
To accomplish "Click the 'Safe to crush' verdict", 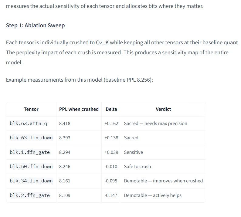I will pos(137,167).
